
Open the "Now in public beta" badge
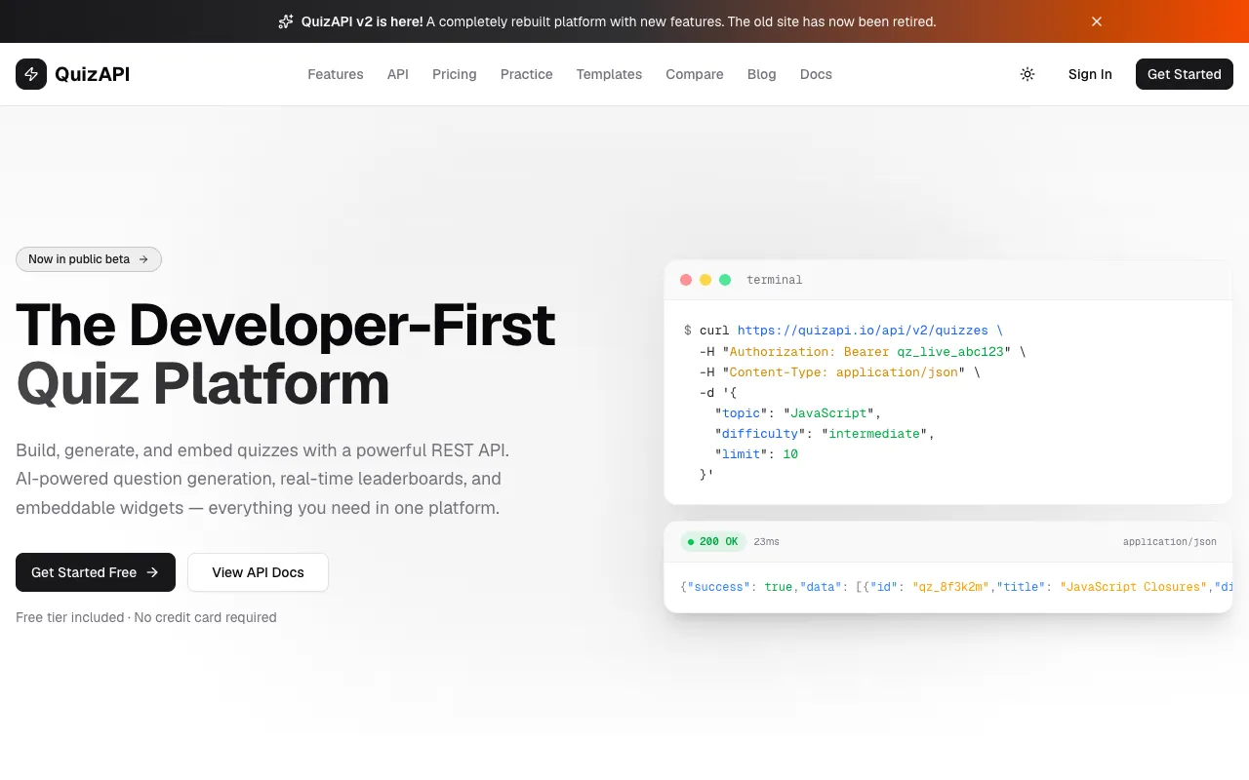click(89, 259)
